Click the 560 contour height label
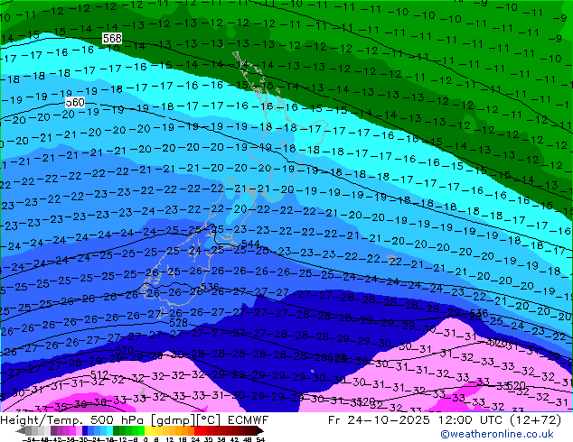This screenshot has width=573, height=442. (x=75, y=103)
